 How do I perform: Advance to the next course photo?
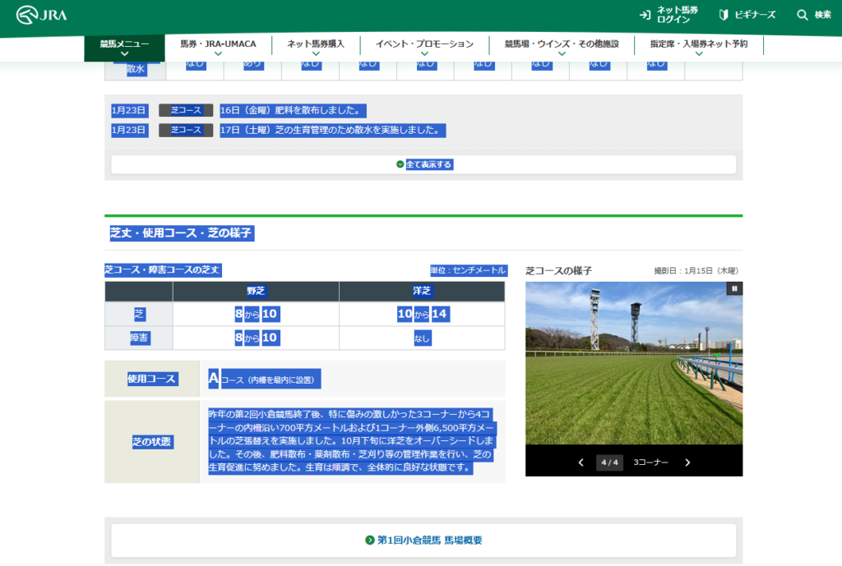point(688,462)
